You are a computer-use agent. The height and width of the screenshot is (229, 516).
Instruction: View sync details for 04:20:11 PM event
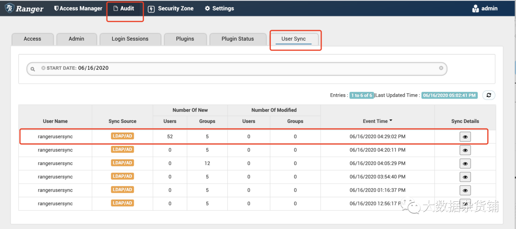465,150
